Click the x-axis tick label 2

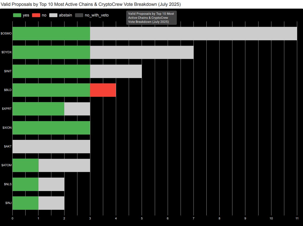pos(64,218)
